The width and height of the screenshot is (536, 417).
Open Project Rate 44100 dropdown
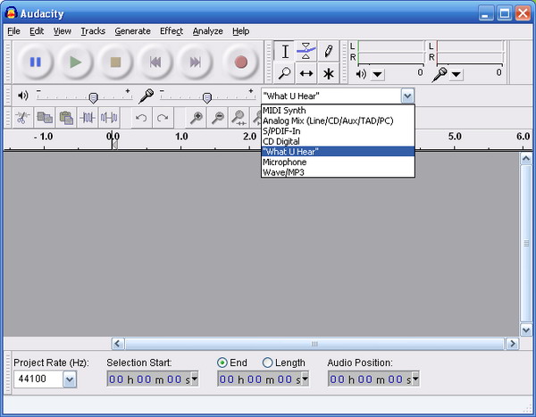click(x=70, y=379)
